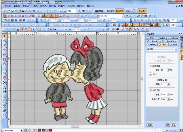Open the 图像(G) menu
183x132 pixels.
point(62,6)
